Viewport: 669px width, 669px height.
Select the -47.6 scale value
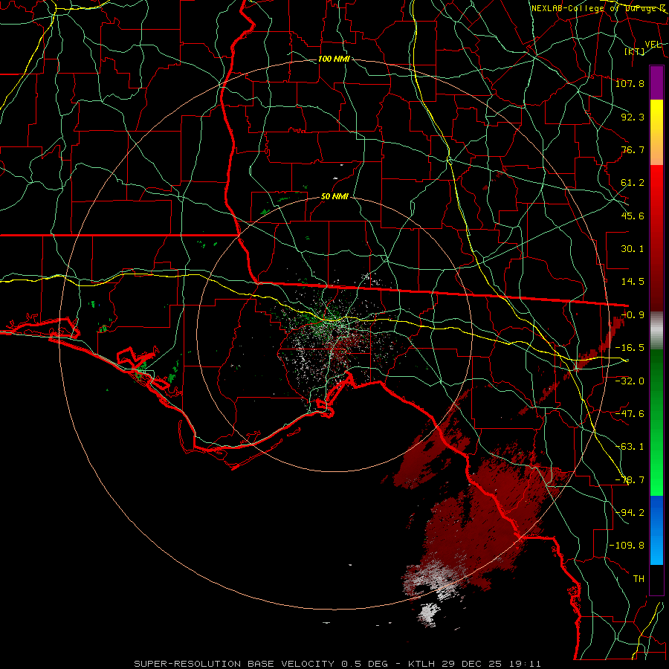[630, 414]
